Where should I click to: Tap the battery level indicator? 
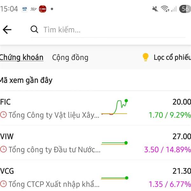tap(185, 9)
